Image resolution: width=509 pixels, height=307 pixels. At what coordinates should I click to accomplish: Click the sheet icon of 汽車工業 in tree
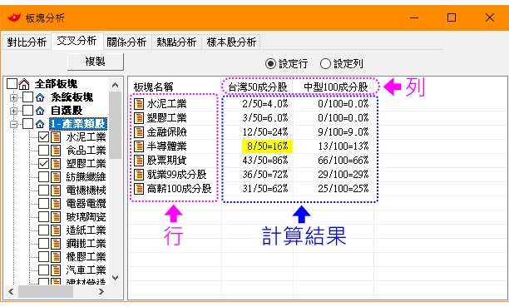click(x=56, y=270)
